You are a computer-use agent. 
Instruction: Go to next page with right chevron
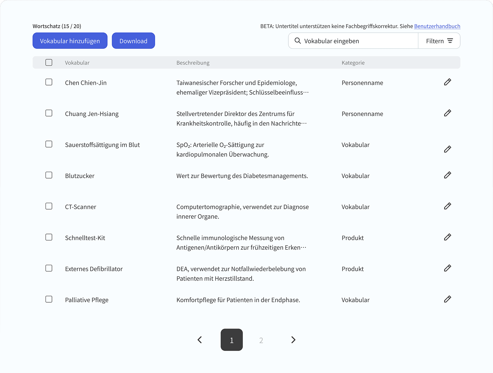[x=293, y=340]
